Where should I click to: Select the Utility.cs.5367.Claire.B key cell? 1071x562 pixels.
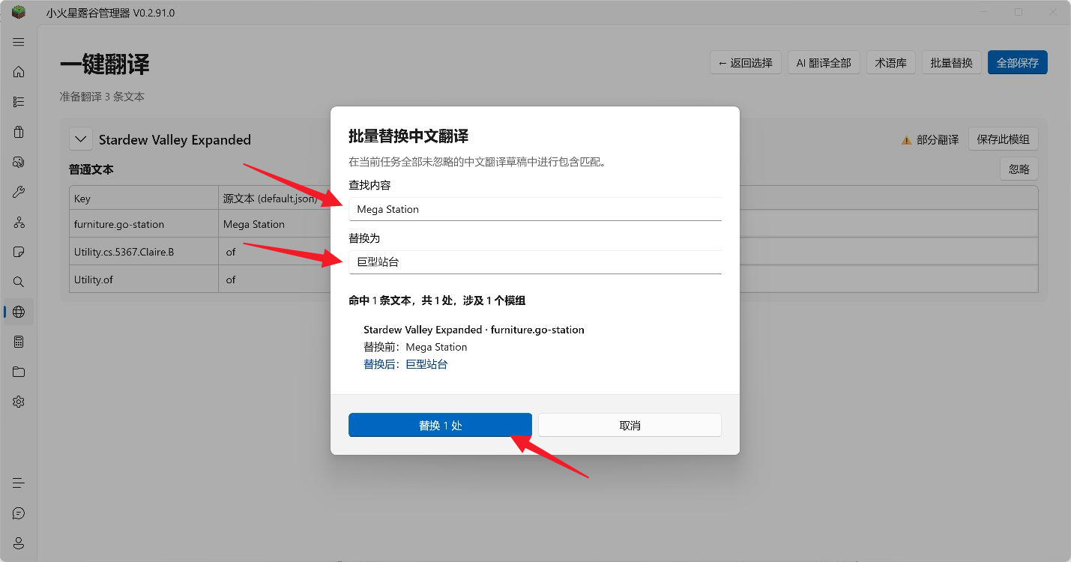(x=144, y=252)
